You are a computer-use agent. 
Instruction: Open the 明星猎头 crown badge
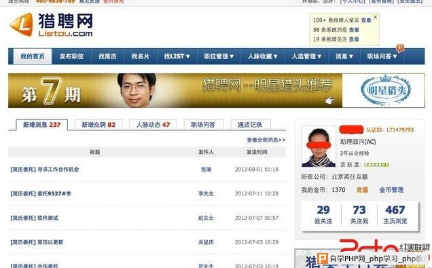coord(385,90)
